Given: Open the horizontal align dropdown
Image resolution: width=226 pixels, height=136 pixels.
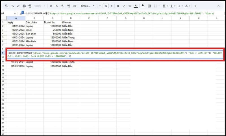Looking at the screenshot, I should pyautogui.click(x=165, y=6).
